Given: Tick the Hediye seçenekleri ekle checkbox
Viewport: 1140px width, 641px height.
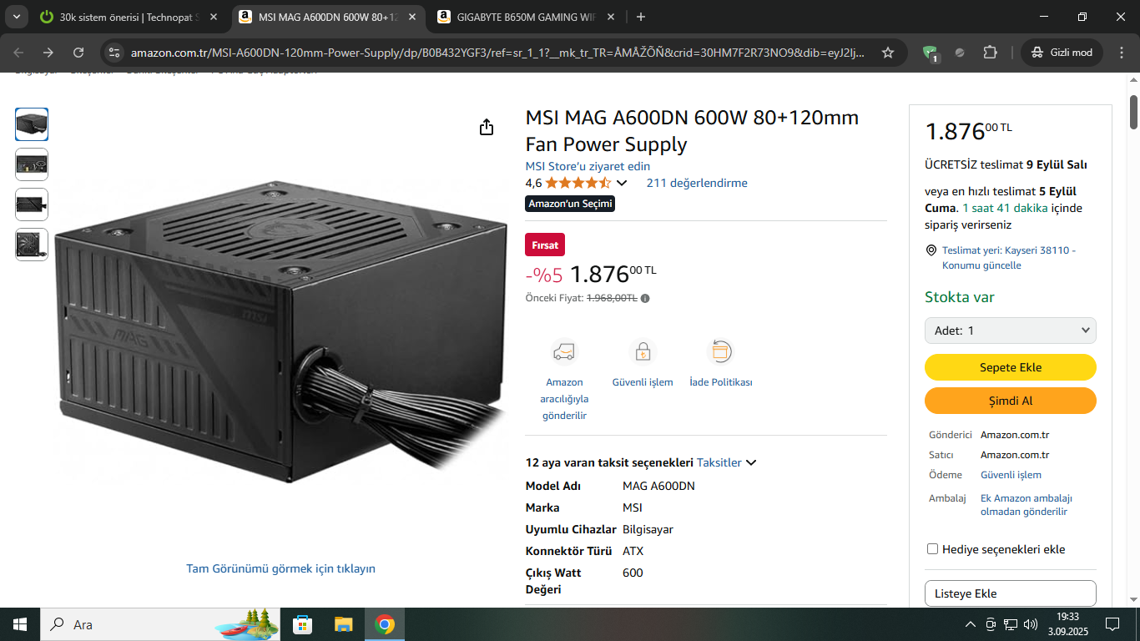Looking at the screenshot, I should point(933,549).
